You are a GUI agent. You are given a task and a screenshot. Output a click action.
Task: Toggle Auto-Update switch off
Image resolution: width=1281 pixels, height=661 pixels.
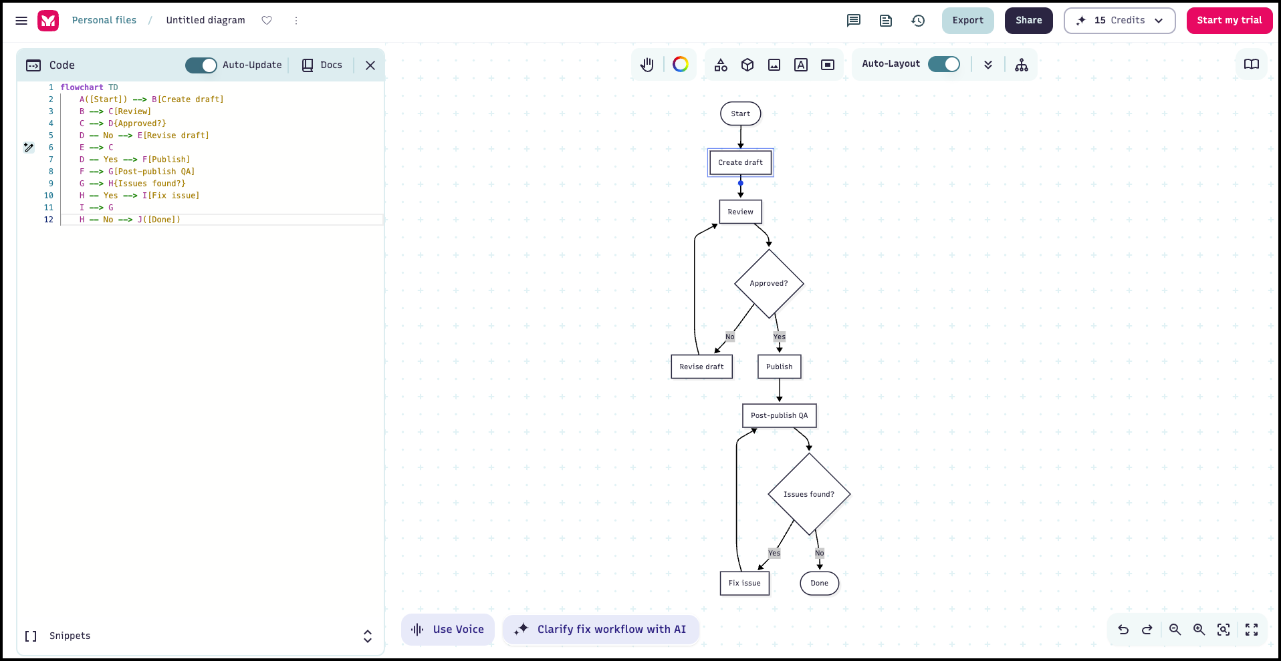coord(201,65)
